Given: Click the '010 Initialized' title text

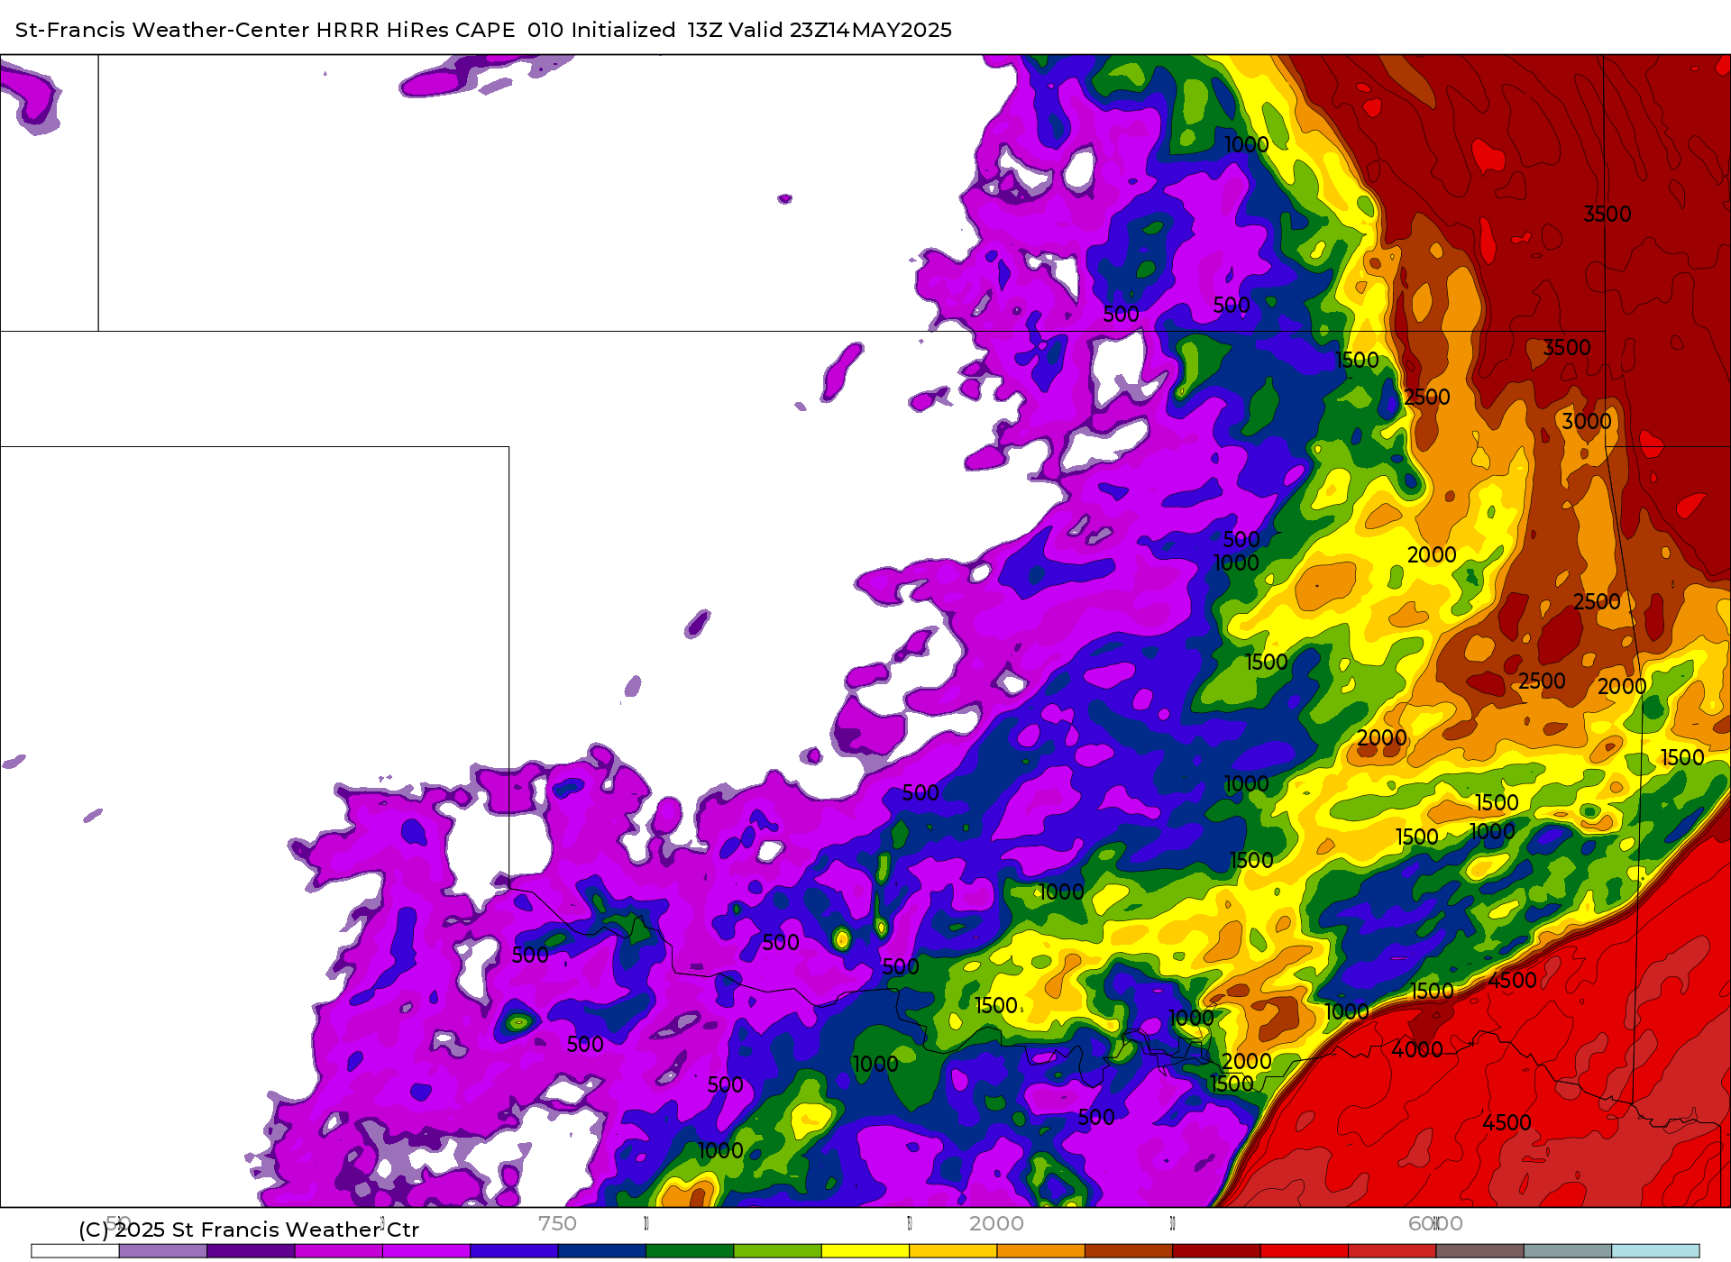Looking at the screenshot, I should (601, 30).
